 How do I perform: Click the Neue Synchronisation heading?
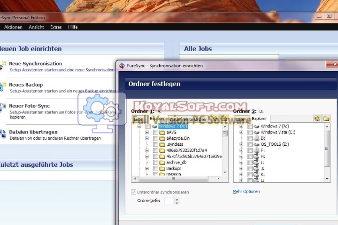(x=35, y=64)
